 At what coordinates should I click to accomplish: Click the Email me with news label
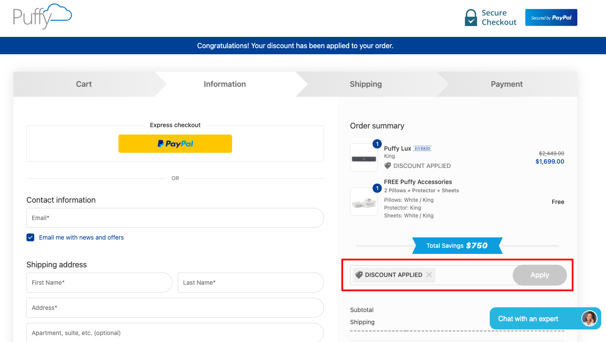tap(82, 237)
